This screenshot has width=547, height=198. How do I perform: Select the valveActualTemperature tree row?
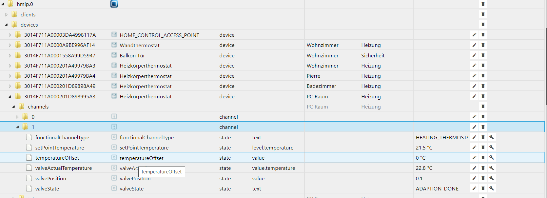pyautogui.click(x=63, y=168)
